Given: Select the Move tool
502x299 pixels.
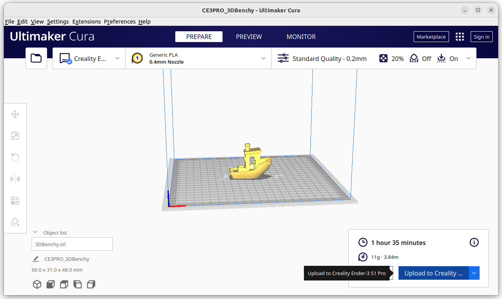Looking at the screenshot, I should [x=15, y=114].
